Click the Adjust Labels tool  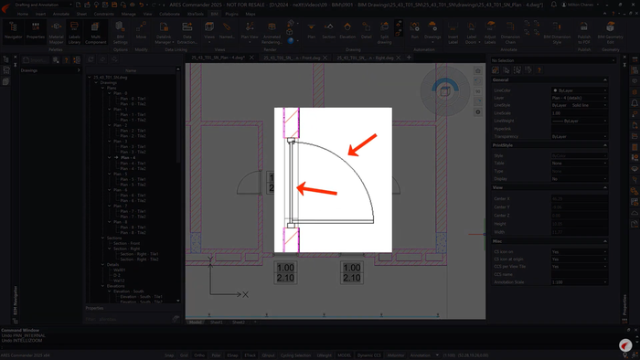click(x=490, y=32)
